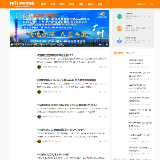Screen dimensions: 160x160
Task: Go to 首页 in the top navigation
Action: (x=43, y=4)
